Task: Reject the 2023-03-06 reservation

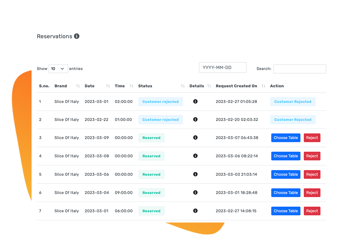Action: click(312, 174)
